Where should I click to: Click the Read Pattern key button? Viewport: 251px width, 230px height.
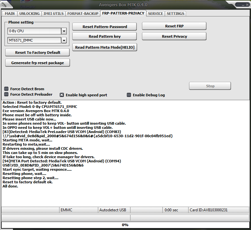coord(105,36)
